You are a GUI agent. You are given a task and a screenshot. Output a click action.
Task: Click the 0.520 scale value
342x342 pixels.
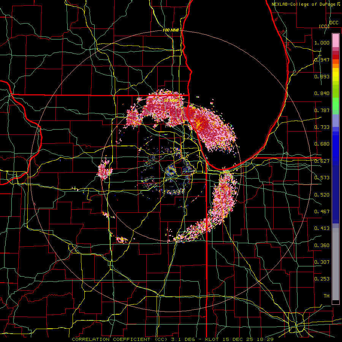coord(322,195)
